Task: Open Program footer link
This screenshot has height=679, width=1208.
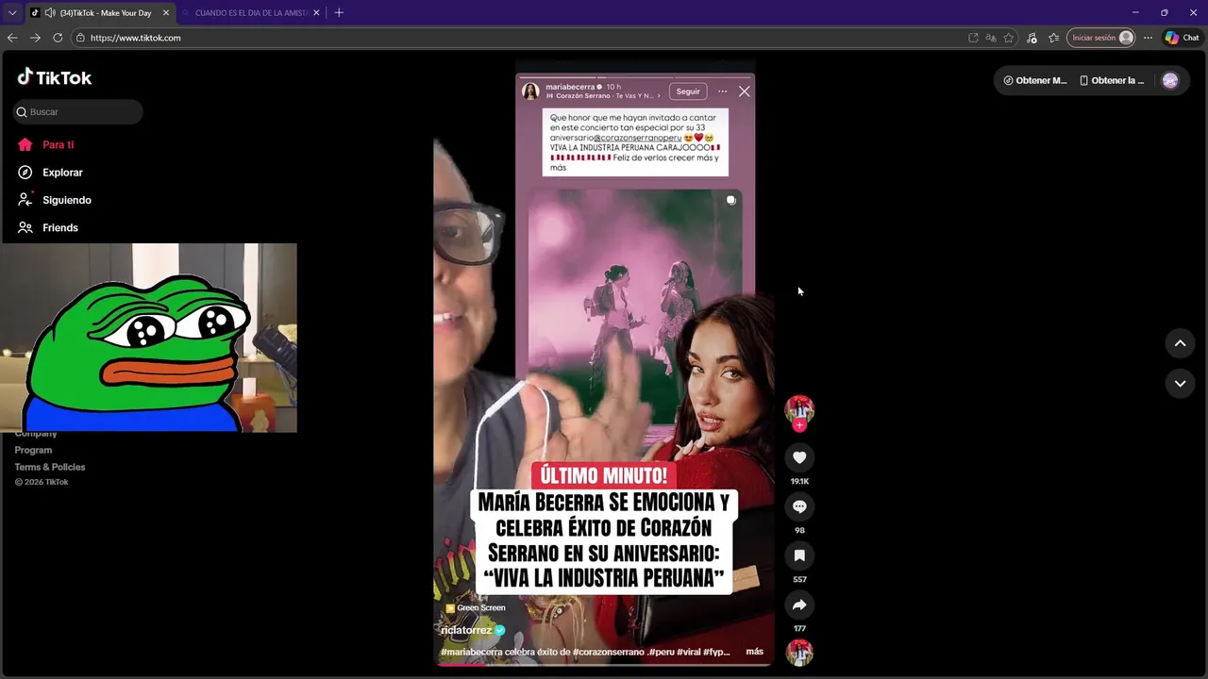Action: coord(33,450)
